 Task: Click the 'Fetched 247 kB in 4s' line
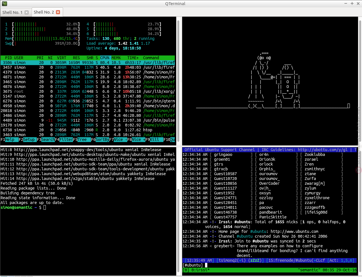(x=37, y=183)
